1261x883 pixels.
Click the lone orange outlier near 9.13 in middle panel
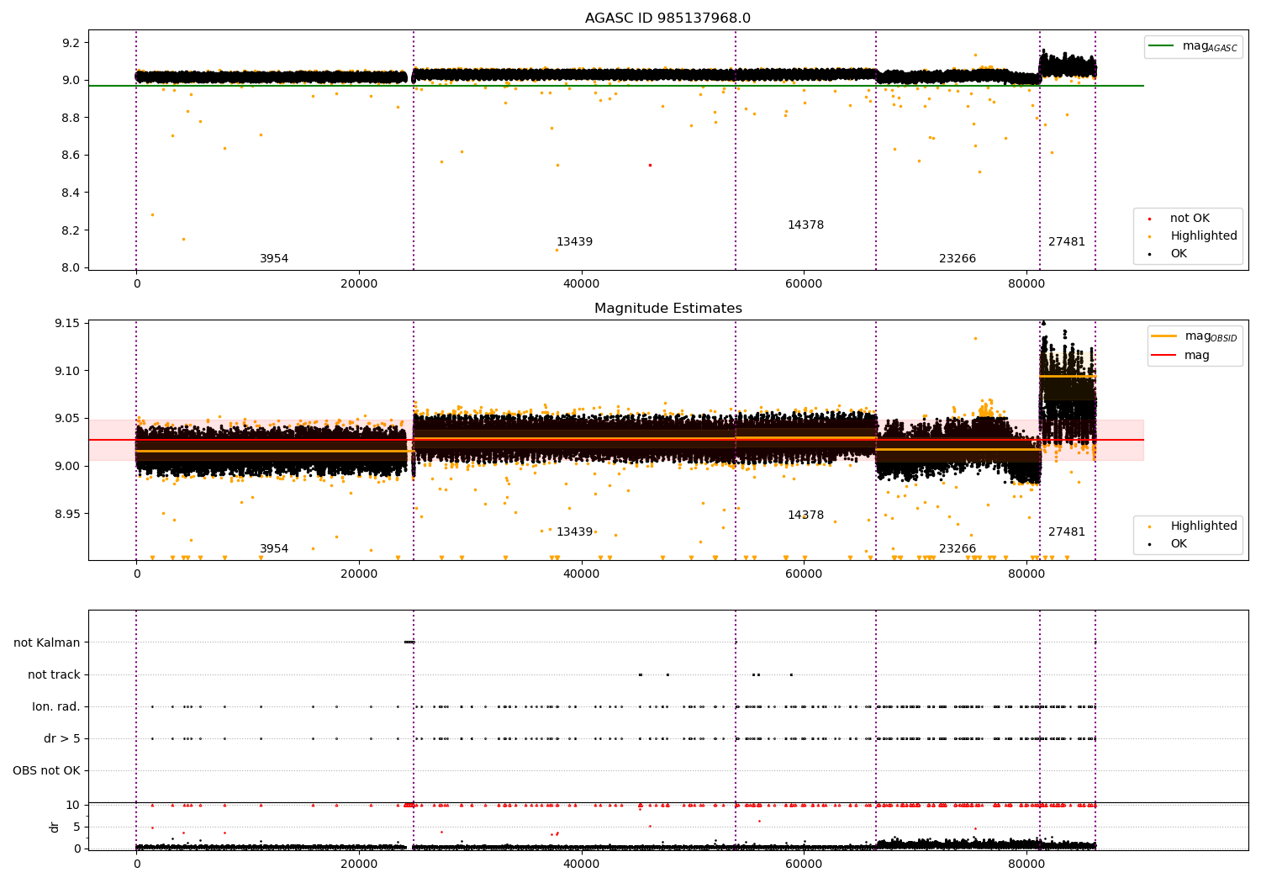975,338
